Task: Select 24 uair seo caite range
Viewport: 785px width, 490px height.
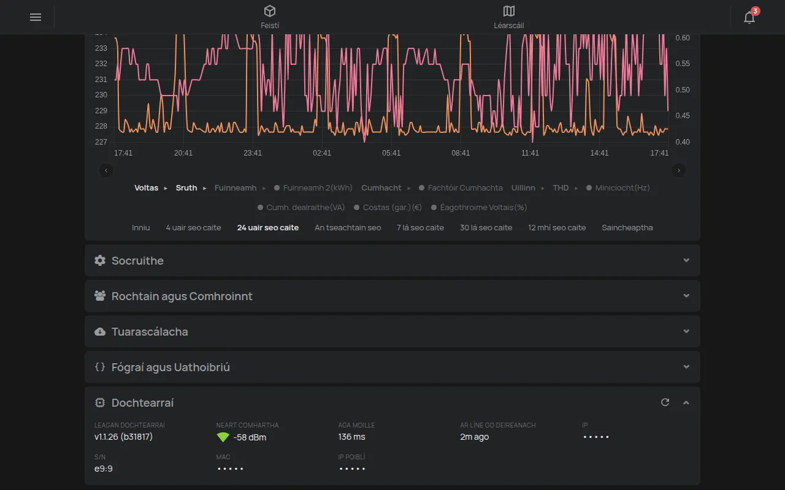Action: click(268, 227)
